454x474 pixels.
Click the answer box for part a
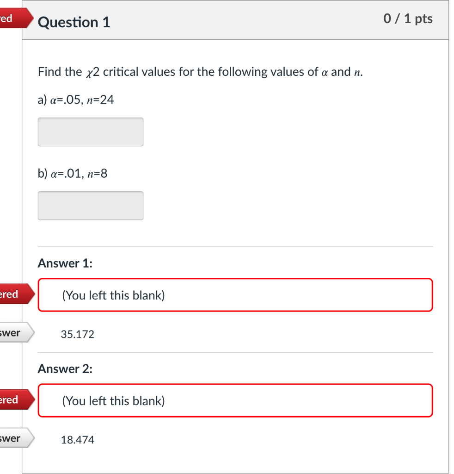[90, 132]
